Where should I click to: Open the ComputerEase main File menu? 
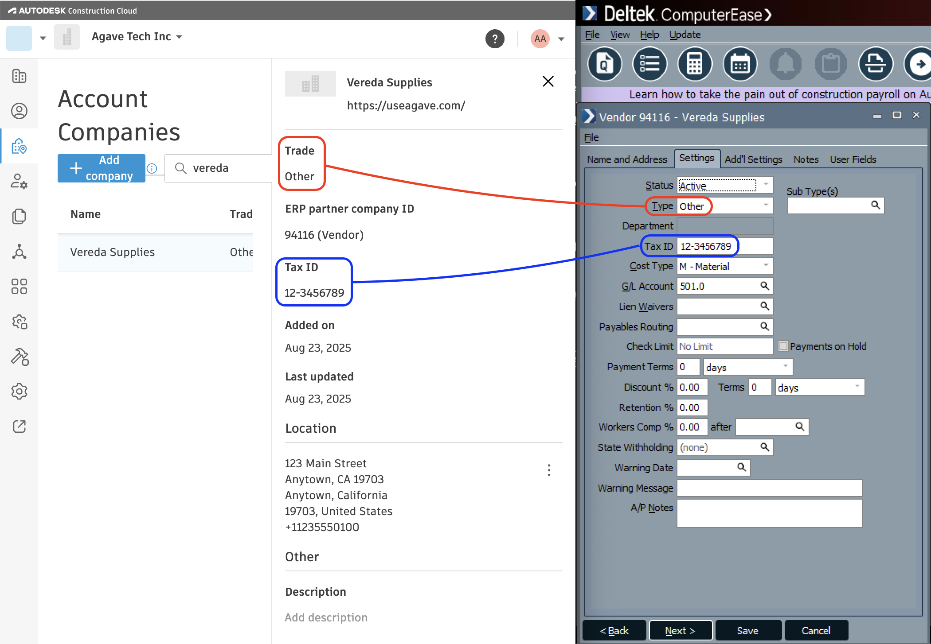pyautogui.click(x=592, y=35)
